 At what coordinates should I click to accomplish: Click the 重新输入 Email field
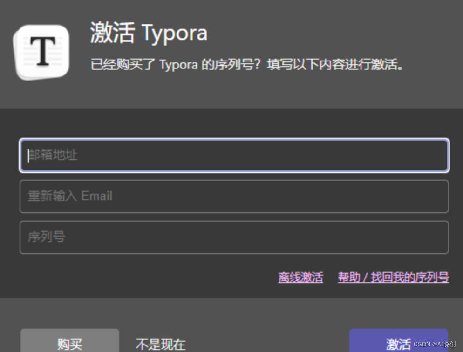(234, 196)
